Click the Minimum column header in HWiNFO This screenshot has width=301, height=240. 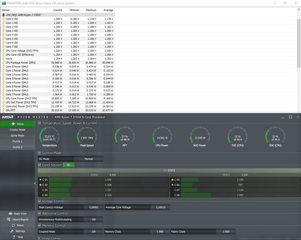[x=74, y=10]
